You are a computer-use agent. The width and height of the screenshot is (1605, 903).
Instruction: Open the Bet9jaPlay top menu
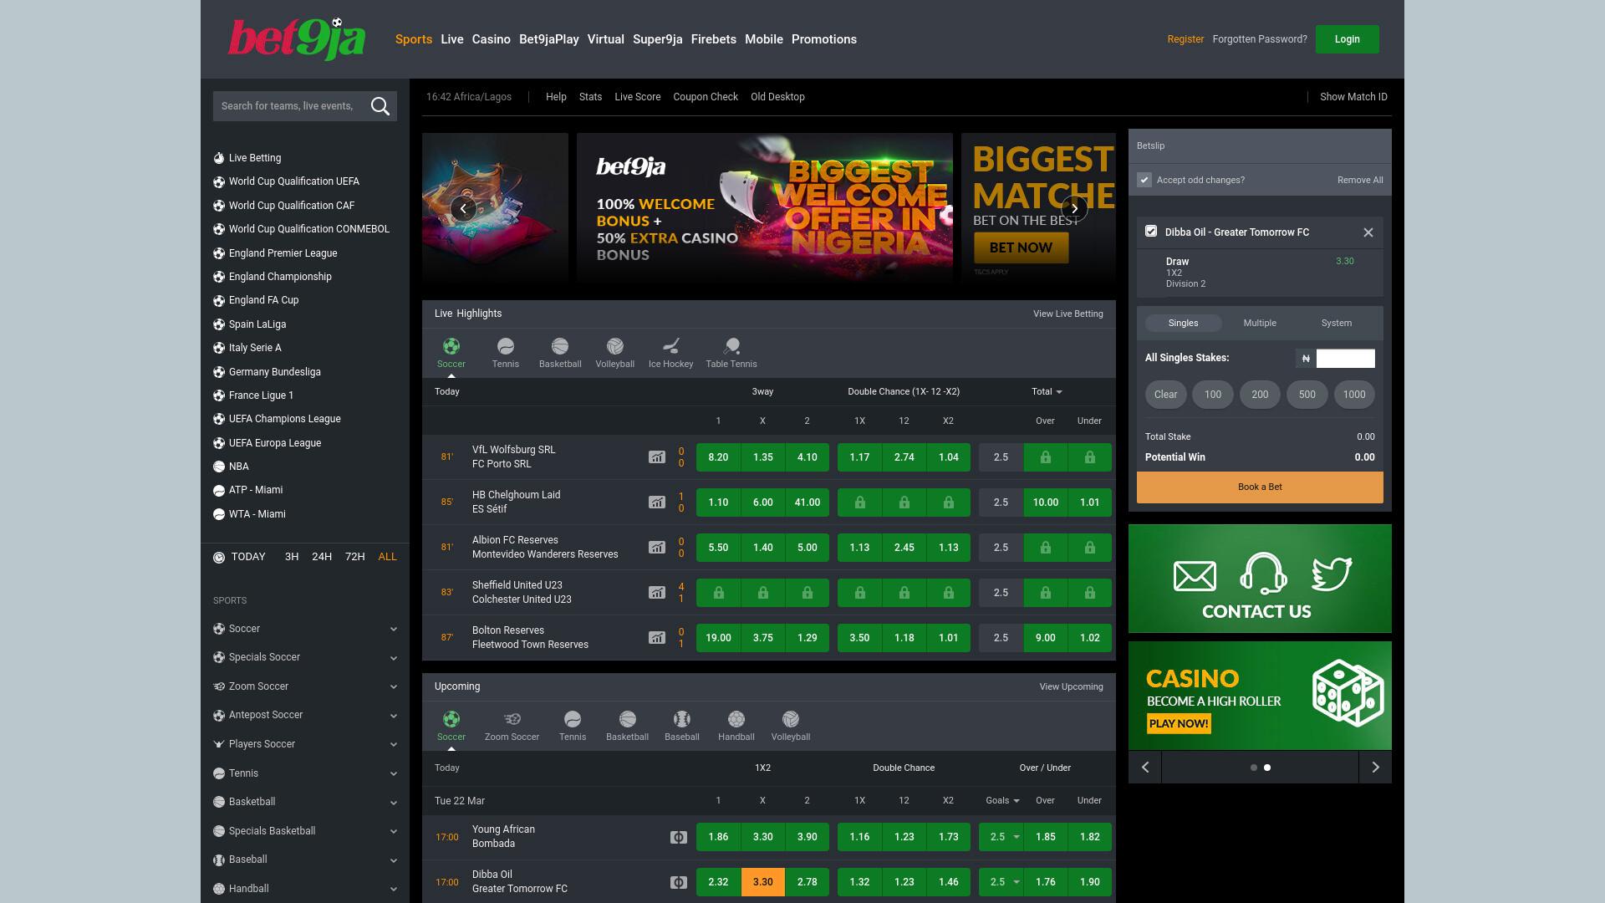549,39
